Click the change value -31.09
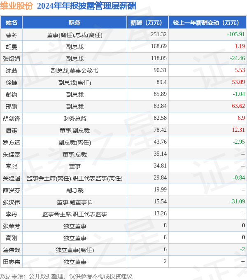247x280 pixels. pyautogui.click(x=237, y=202)
